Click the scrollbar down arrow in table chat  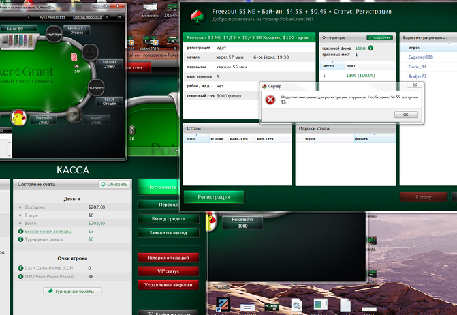point(10,156)
